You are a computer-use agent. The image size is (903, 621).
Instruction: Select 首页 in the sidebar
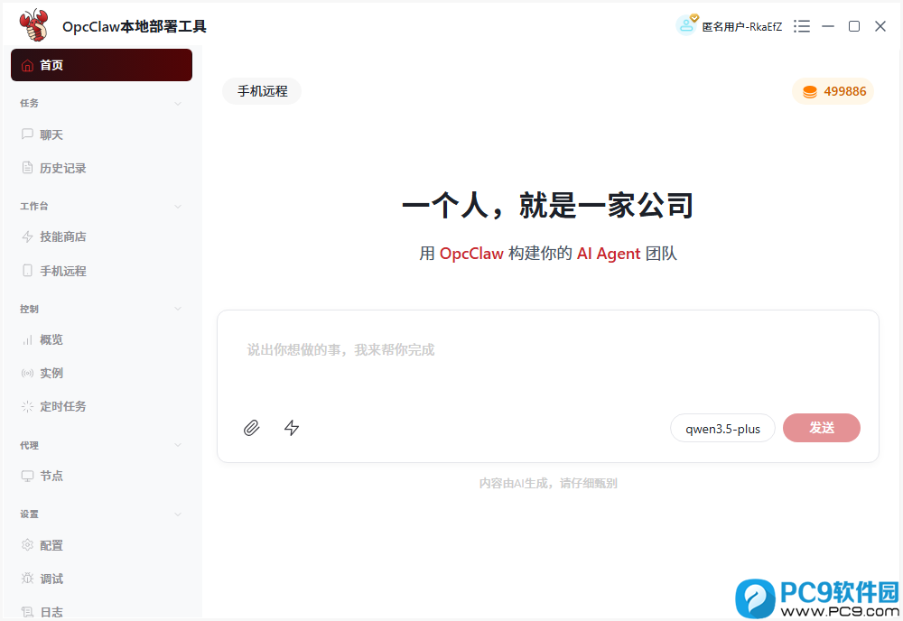(x=101, y=65)
